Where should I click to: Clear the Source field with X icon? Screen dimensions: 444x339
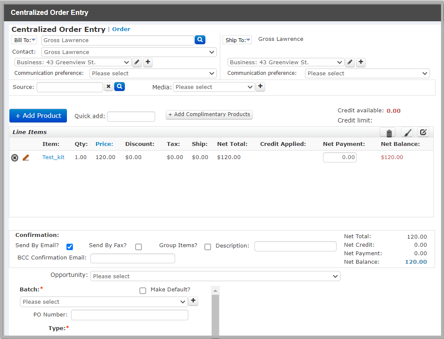click(109, 86)
